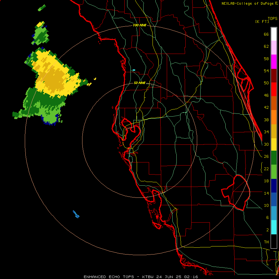Click the 02:16 timestamp
This screenshot has width=279, height=279.
191,277
